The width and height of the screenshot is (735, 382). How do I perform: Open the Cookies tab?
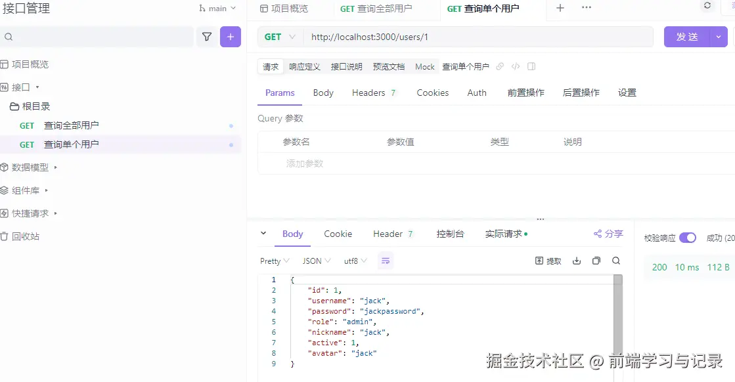(x=433, y=93)
